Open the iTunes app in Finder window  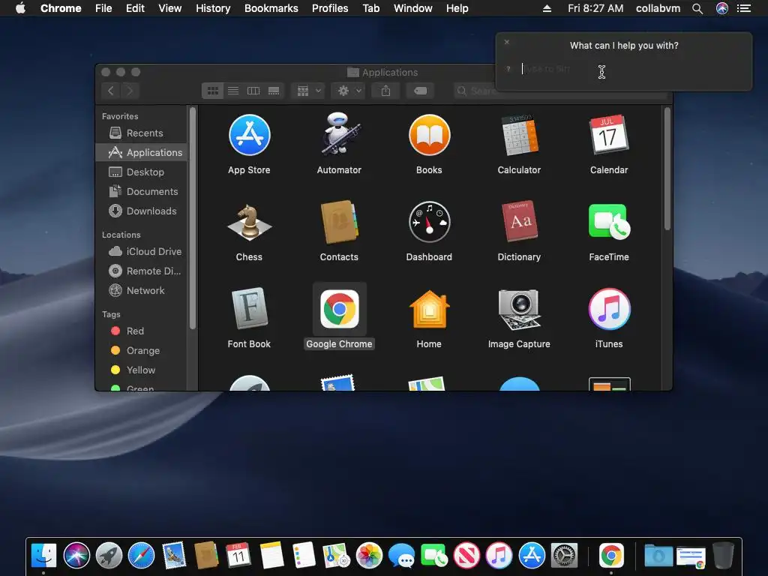pos(609,309)
